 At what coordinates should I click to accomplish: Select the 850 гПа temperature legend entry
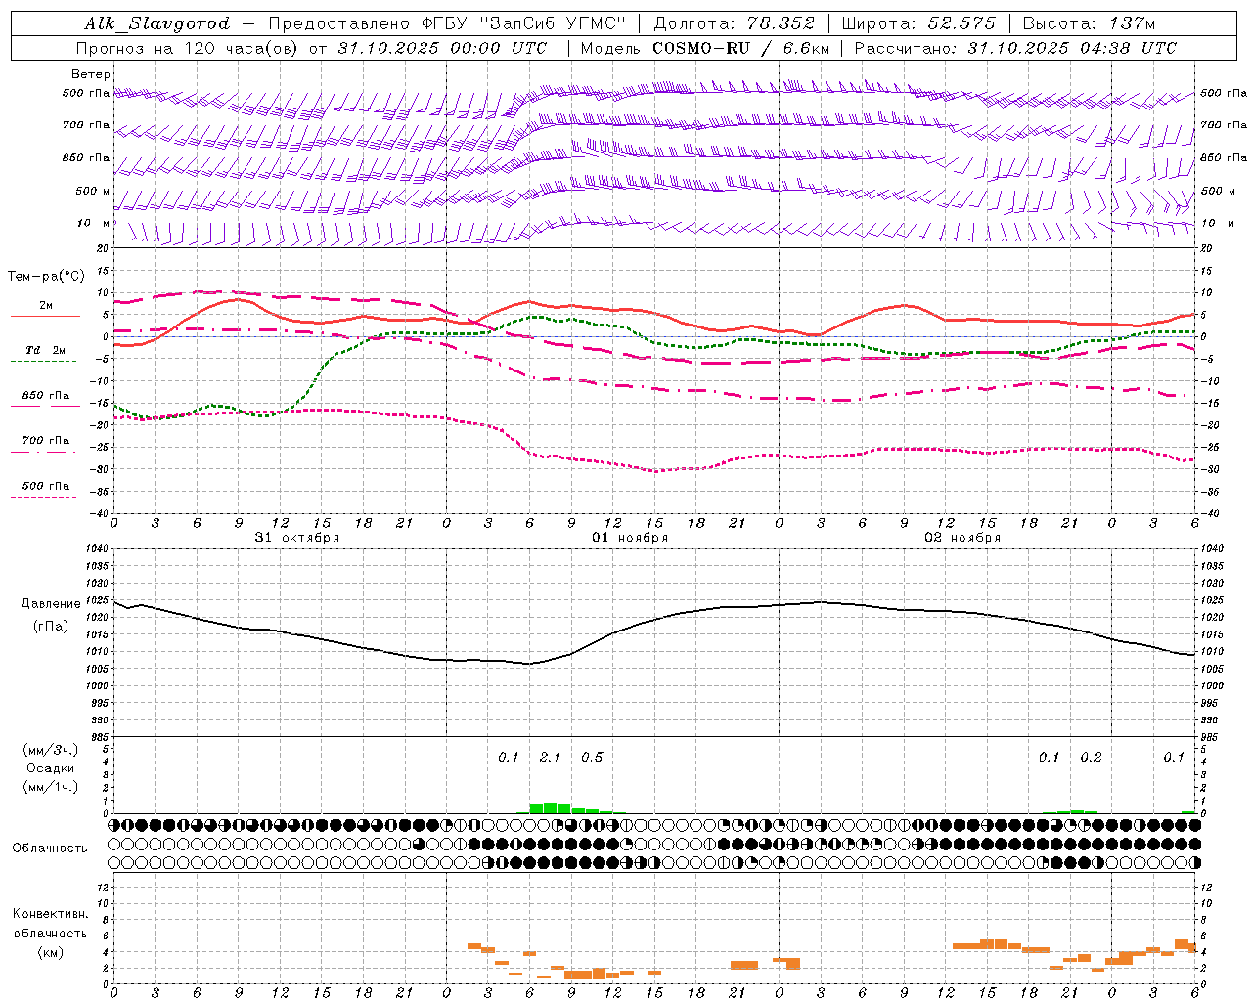pyautogui.click(x=46, y=396)
